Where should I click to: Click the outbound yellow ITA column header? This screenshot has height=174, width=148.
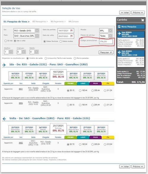click(x=108, y=84)
